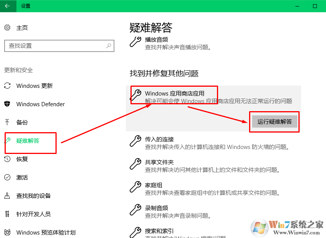The height and width of the screenshot is (238, 326).
Task: Click wrench icon next to 传入的连接
Action: click(135, 141)
